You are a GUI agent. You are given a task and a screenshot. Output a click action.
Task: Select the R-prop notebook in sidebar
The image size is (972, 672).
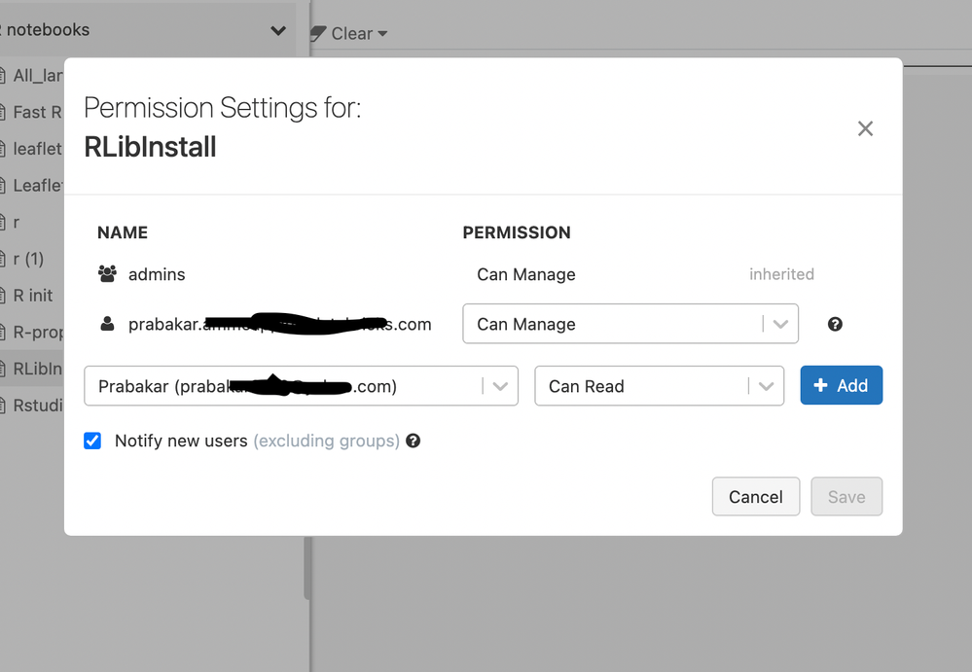tap(37, 332)
